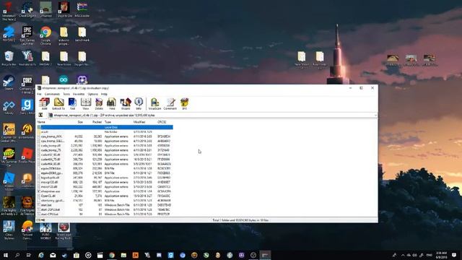Show archive Info from the toolbar
Screen dimensions: 462x260
coord(139,104)
